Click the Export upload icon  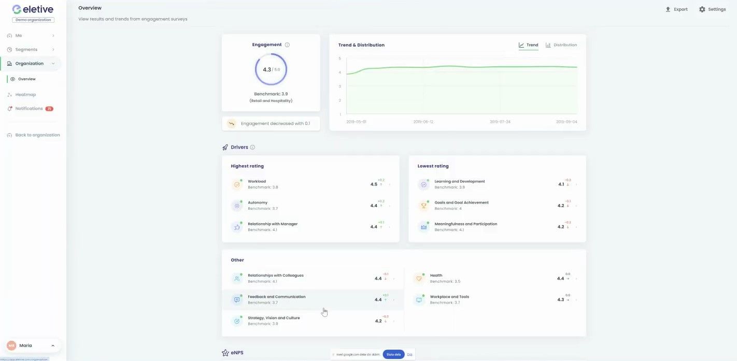pyautogui.click(x=668, y=9)
